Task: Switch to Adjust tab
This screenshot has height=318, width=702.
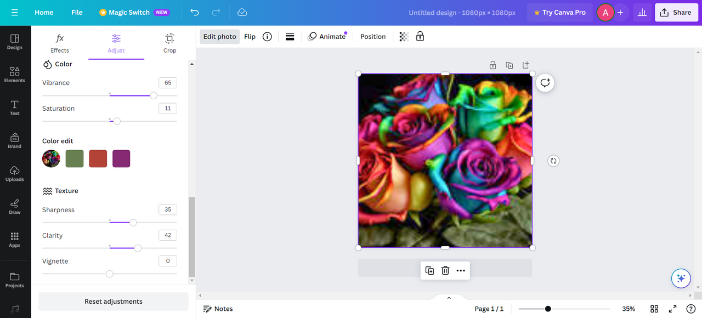Action: tap(116, 43)
